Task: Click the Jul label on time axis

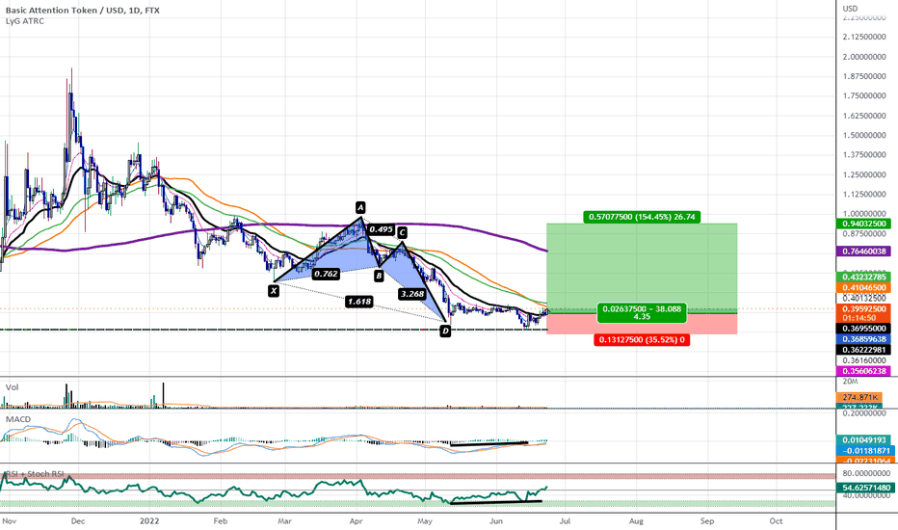Action: 566,520
